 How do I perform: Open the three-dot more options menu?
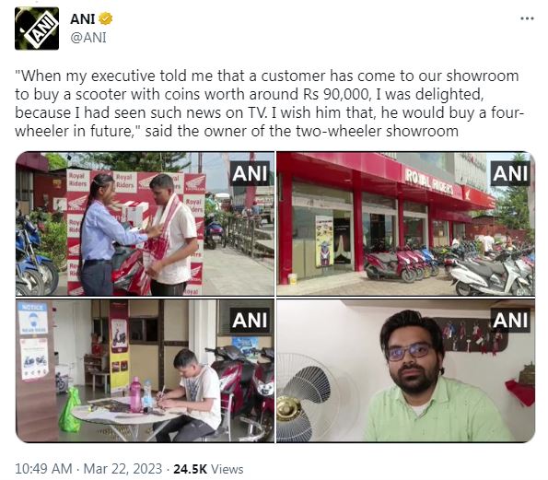[527, 18]
